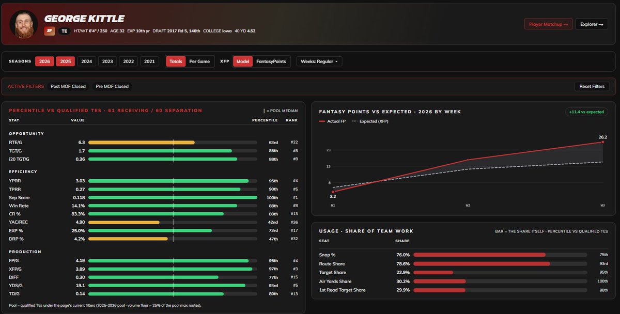Viewport: 620px width, 314px height.
Task: Click the TE position badge
Action: click(64, 31)
